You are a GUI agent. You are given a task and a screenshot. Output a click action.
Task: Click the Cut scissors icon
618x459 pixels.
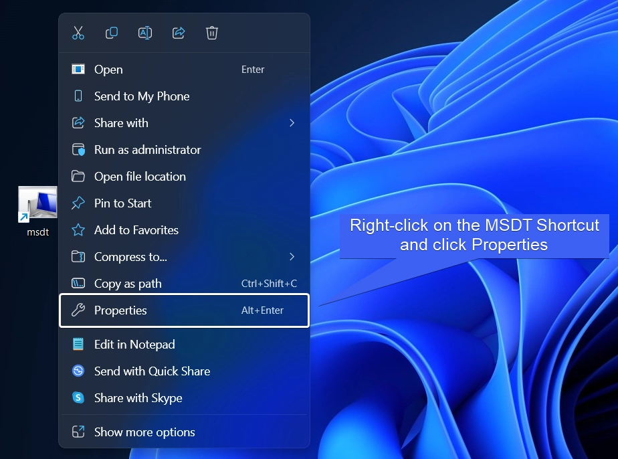coord(78,33)
